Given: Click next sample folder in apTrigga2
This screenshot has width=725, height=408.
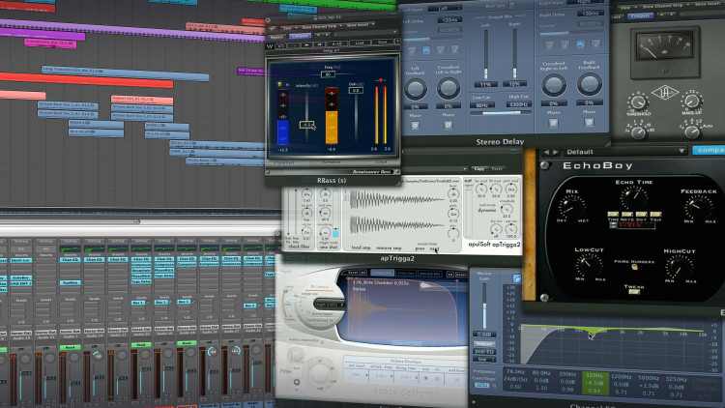Looking at the screenshot, I should (434, 248).
